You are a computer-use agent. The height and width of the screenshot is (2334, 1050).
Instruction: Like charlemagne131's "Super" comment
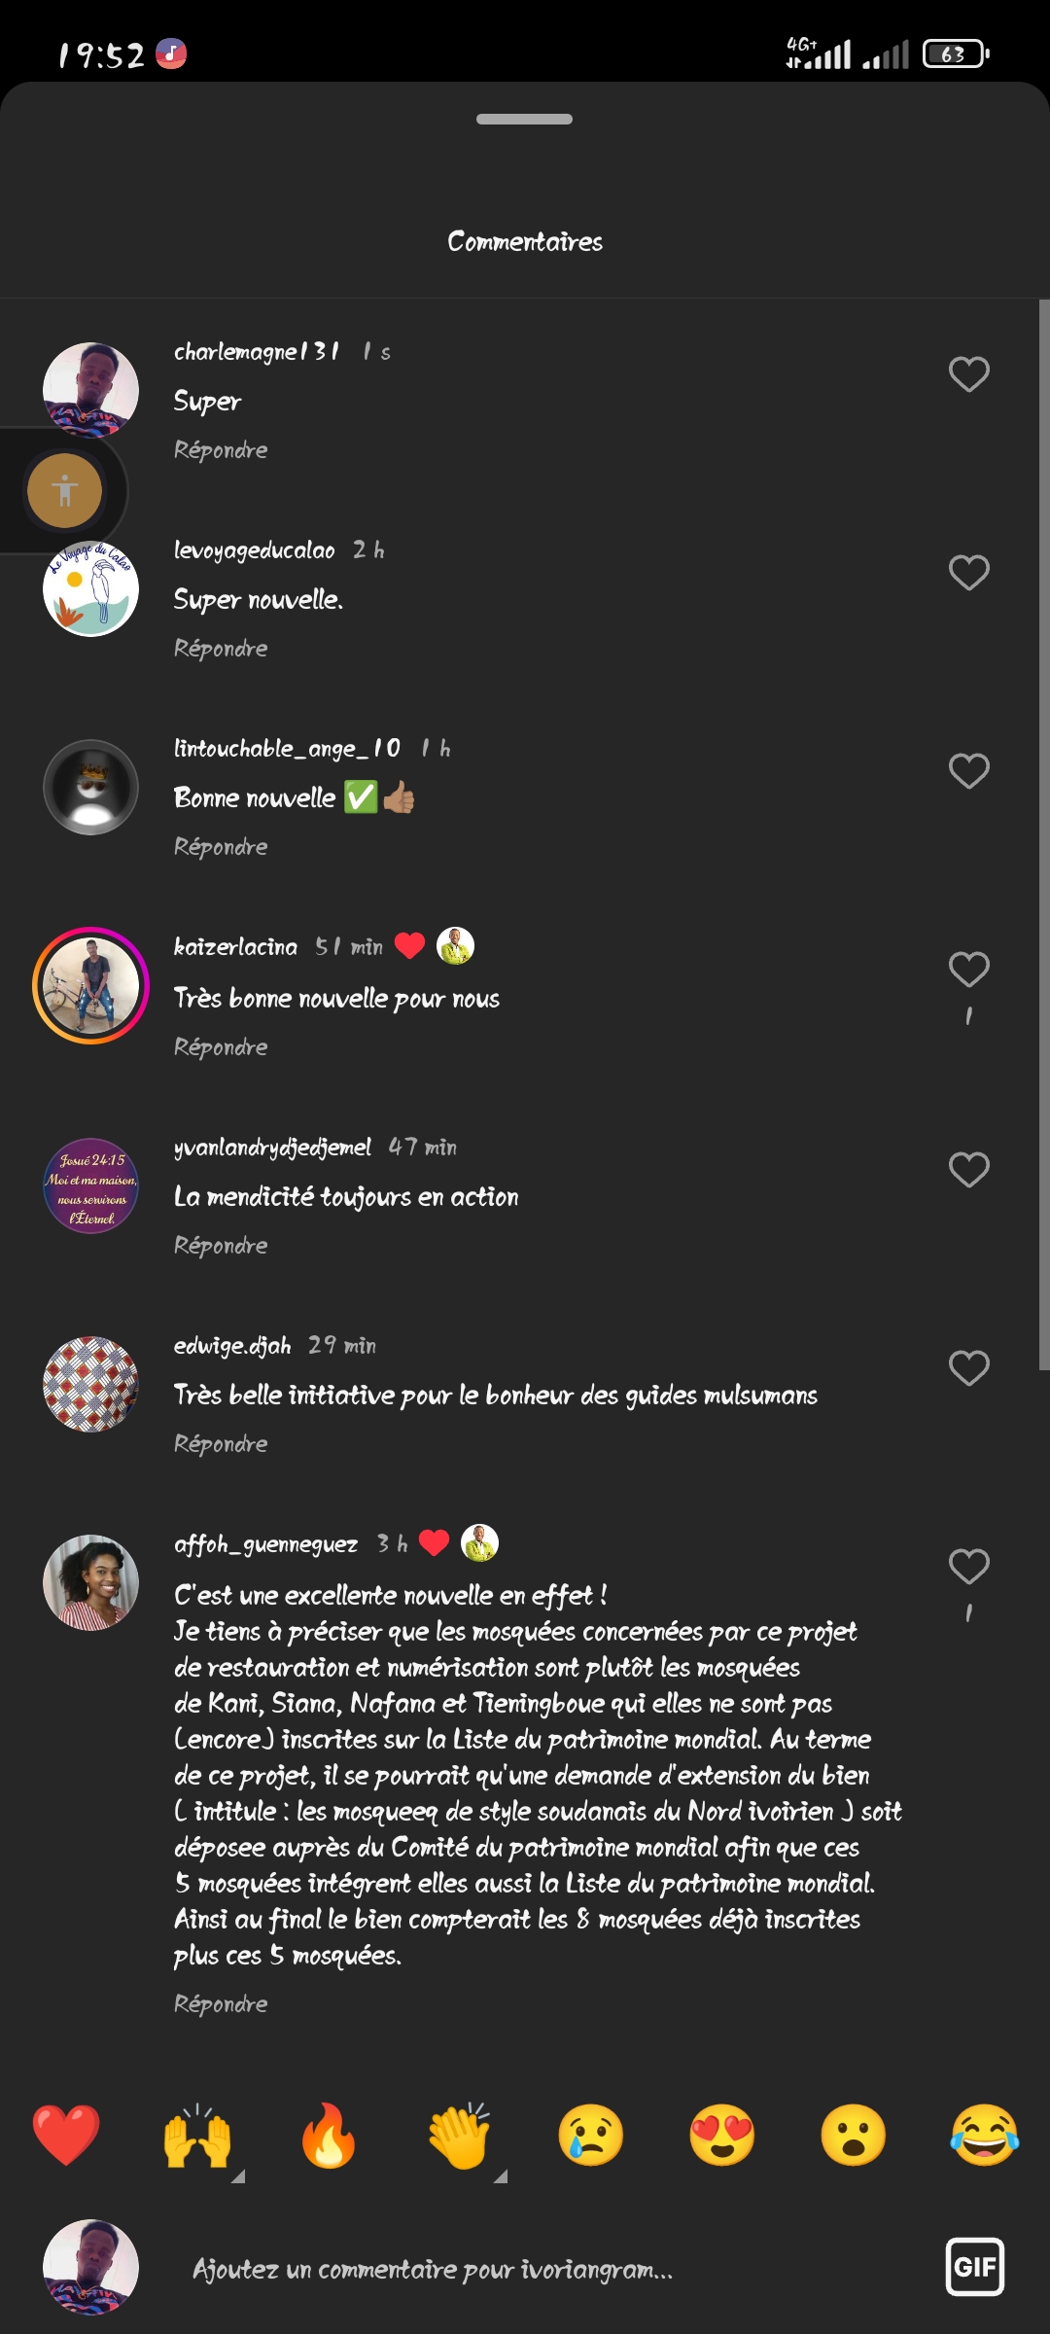click(x=968, y=374)
